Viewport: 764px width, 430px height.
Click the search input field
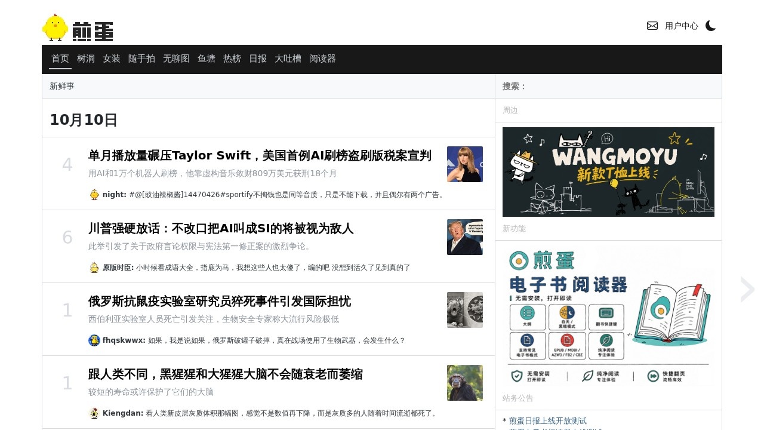tap(621, 86)
